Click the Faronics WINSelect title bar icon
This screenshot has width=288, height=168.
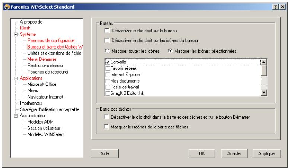[x=7, y=7]
